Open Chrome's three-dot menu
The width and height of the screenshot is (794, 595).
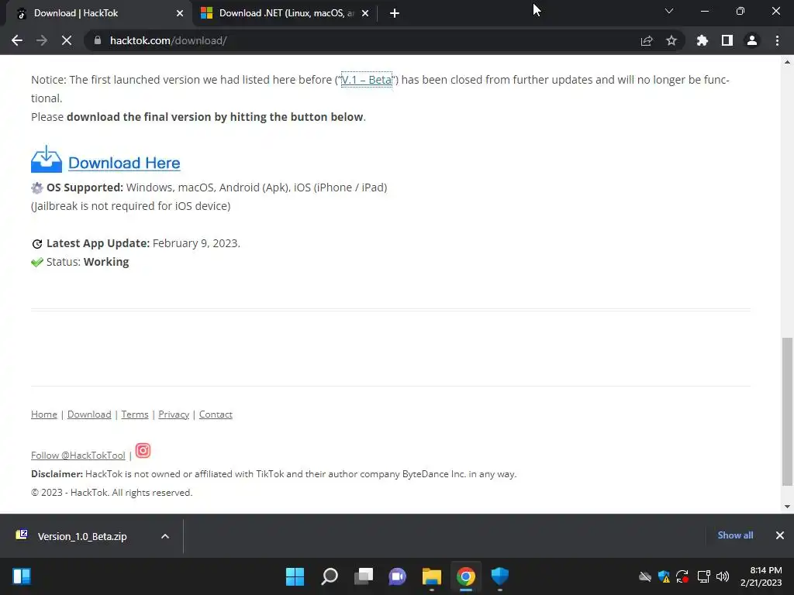[x=777, y=40]
